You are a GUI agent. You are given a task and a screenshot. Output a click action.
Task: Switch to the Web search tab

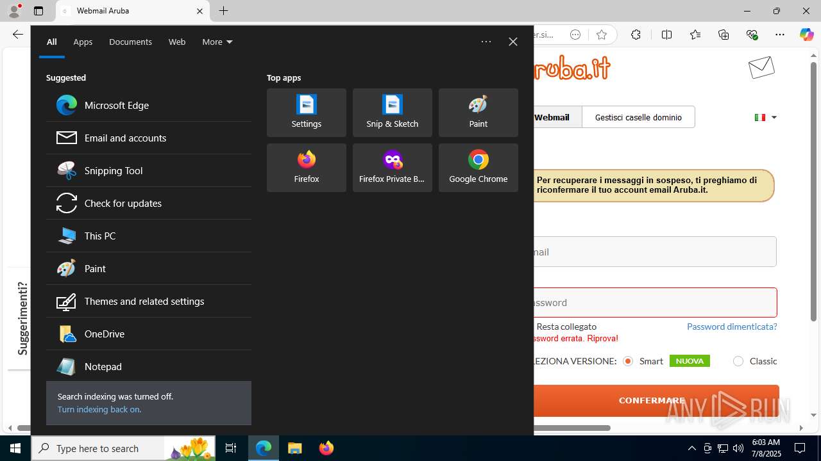point(177,42)
